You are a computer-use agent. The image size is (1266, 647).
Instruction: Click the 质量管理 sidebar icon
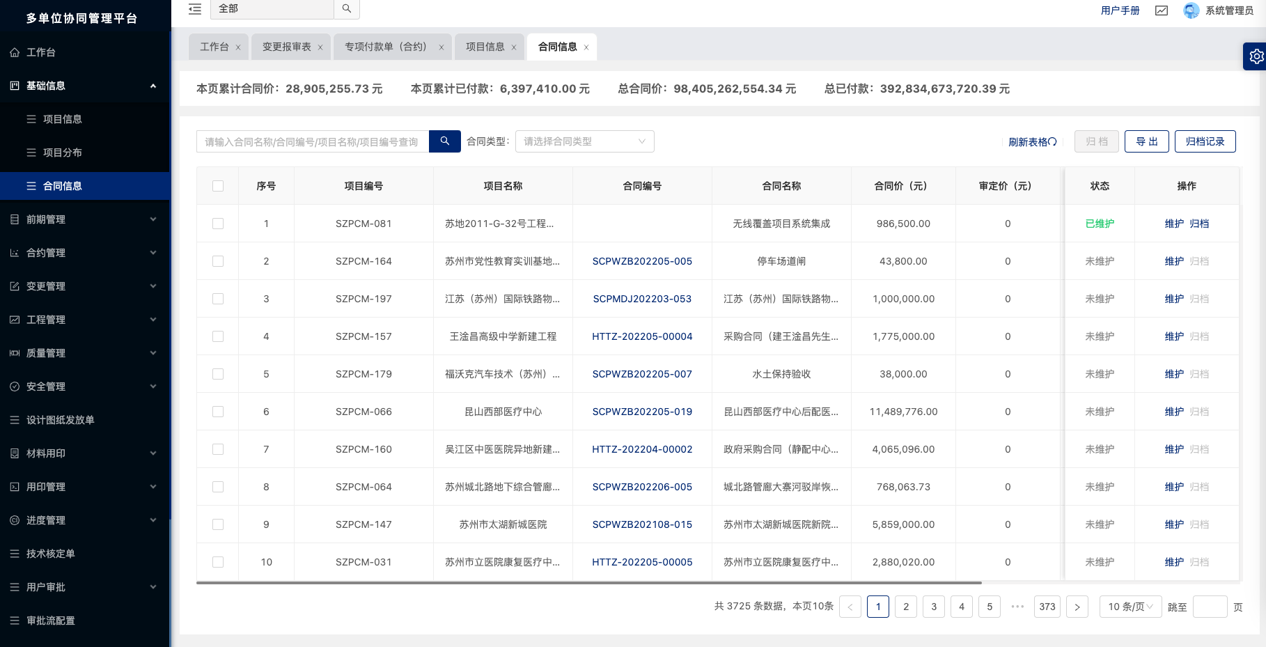click(x=15, y=353)
